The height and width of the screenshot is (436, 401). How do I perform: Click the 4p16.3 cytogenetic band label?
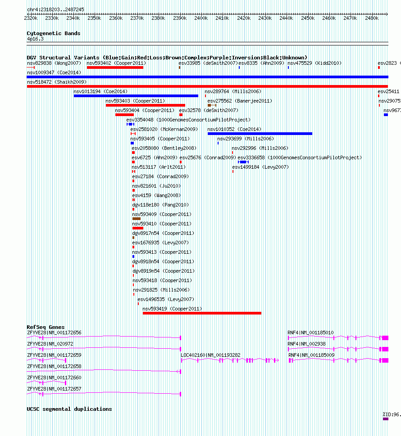35,39
